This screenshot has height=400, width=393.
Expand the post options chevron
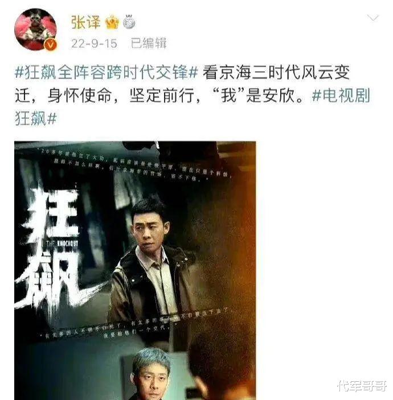pos(372,18)
